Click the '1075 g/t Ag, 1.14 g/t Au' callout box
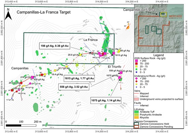The width and height of the screenshot is (188, 133). [106, 100]
